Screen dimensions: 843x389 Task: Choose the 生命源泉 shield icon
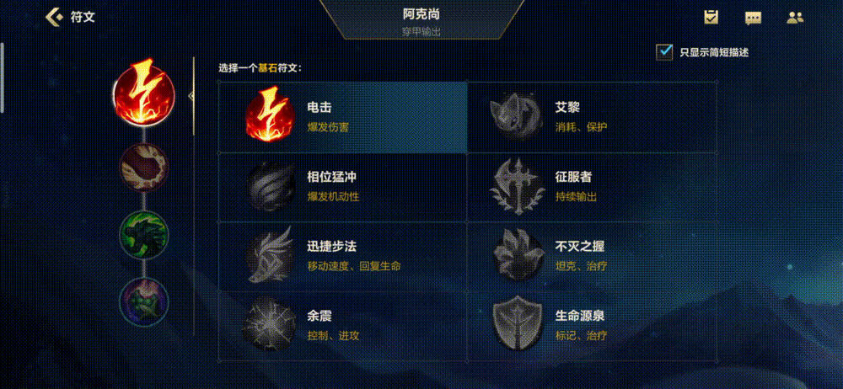click(517, 323)
